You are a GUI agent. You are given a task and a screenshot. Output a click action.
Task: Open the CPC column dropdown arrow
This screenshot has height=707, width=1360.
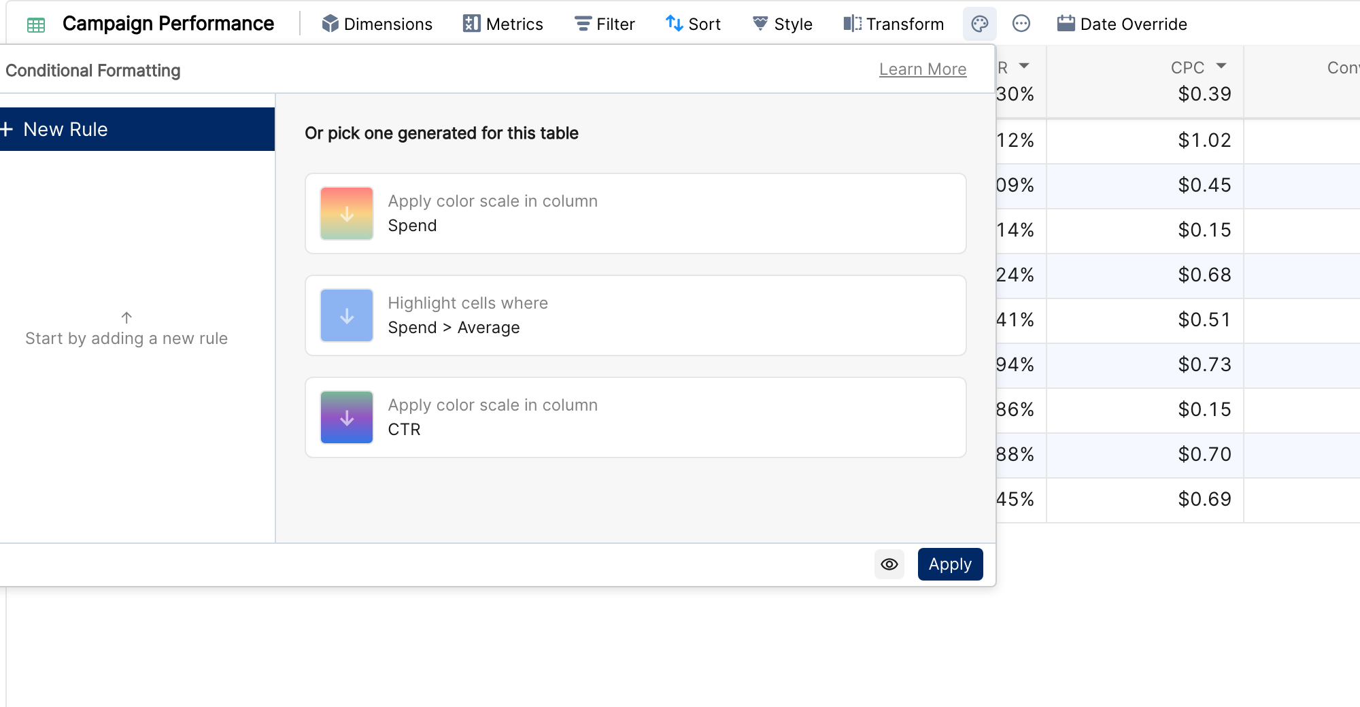click(x=1221, y=67)
